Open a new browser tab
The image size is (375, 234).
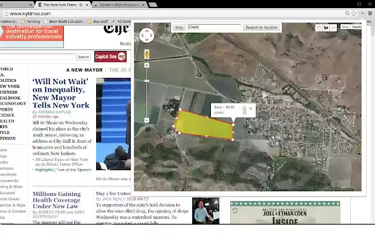(x=153, y=5)
